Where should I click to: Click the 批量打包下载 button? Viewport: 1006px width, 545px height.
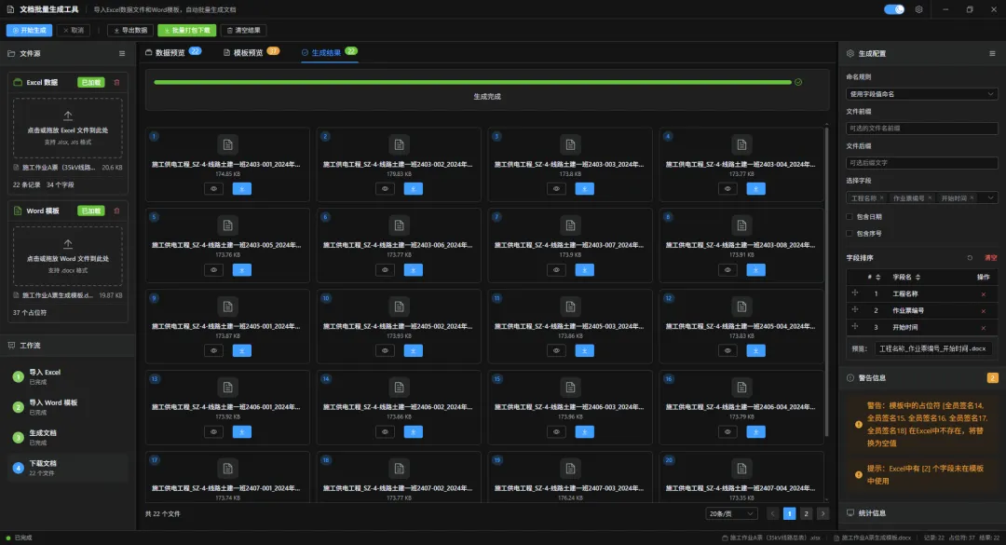point(186,30)
